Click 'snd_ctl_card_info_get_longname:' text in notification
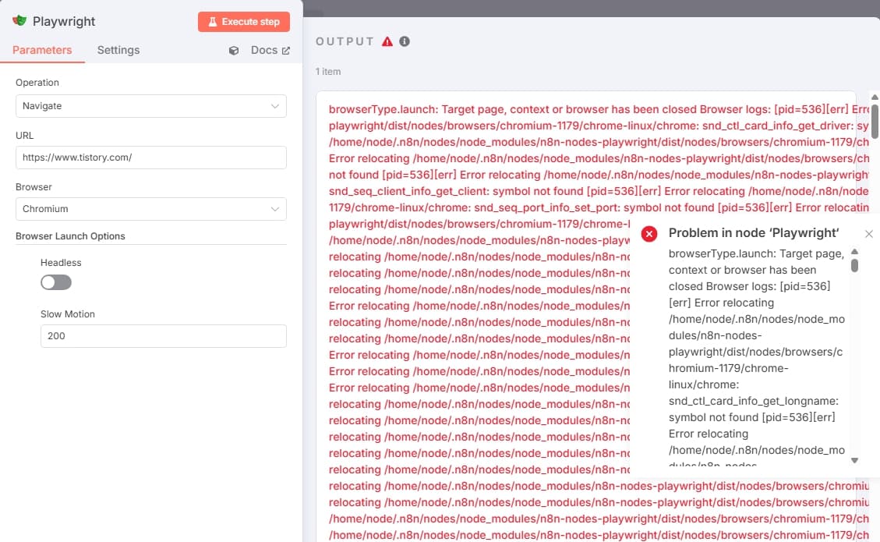The width and height of the screenshot is (880, 542). [x=753, y=401]
